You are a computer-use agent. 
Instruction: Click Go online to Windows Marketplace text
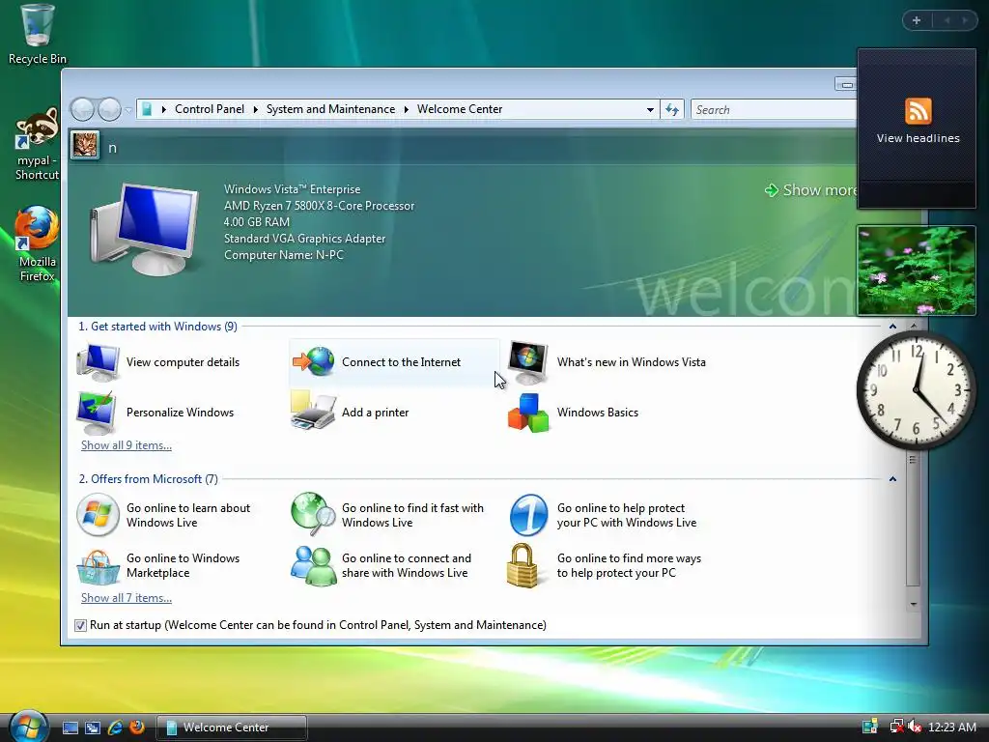coord(183,566)
